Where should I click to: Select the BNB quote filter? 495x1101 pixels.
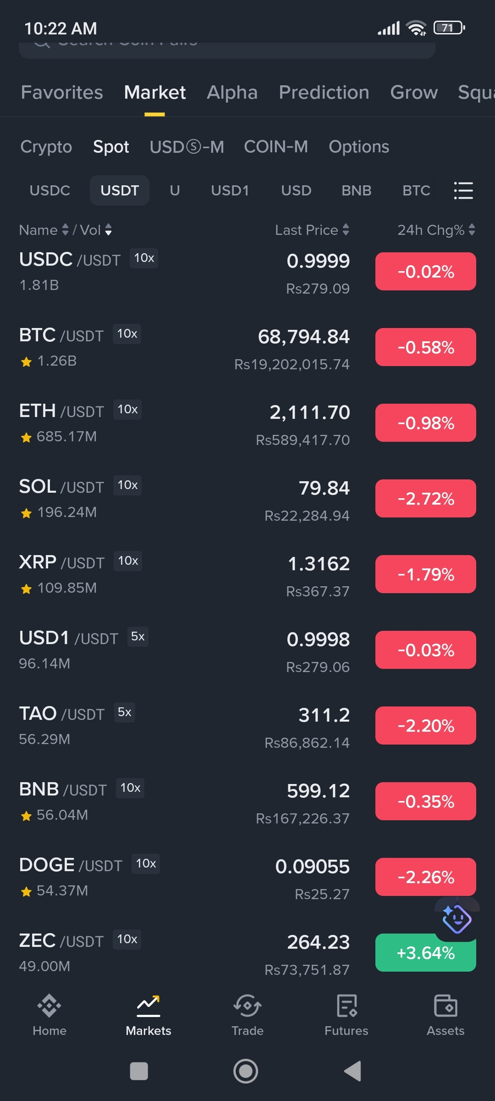point(356,190)
